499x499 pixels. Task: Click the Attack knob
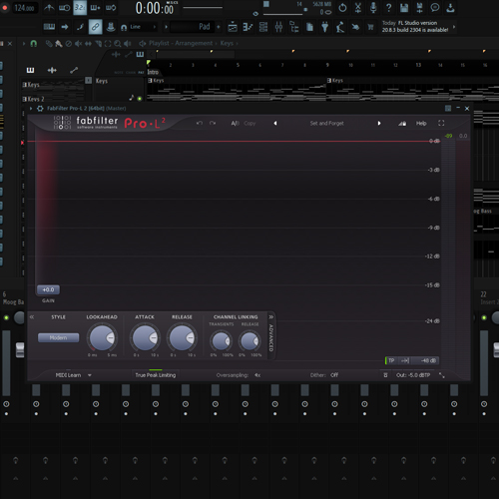(145, 337)
